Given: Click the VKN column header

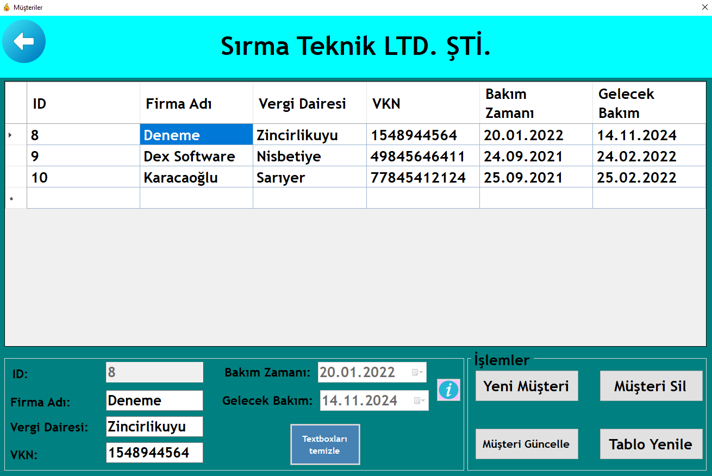Looking at the screenshot, I should [x=423, y=103].
